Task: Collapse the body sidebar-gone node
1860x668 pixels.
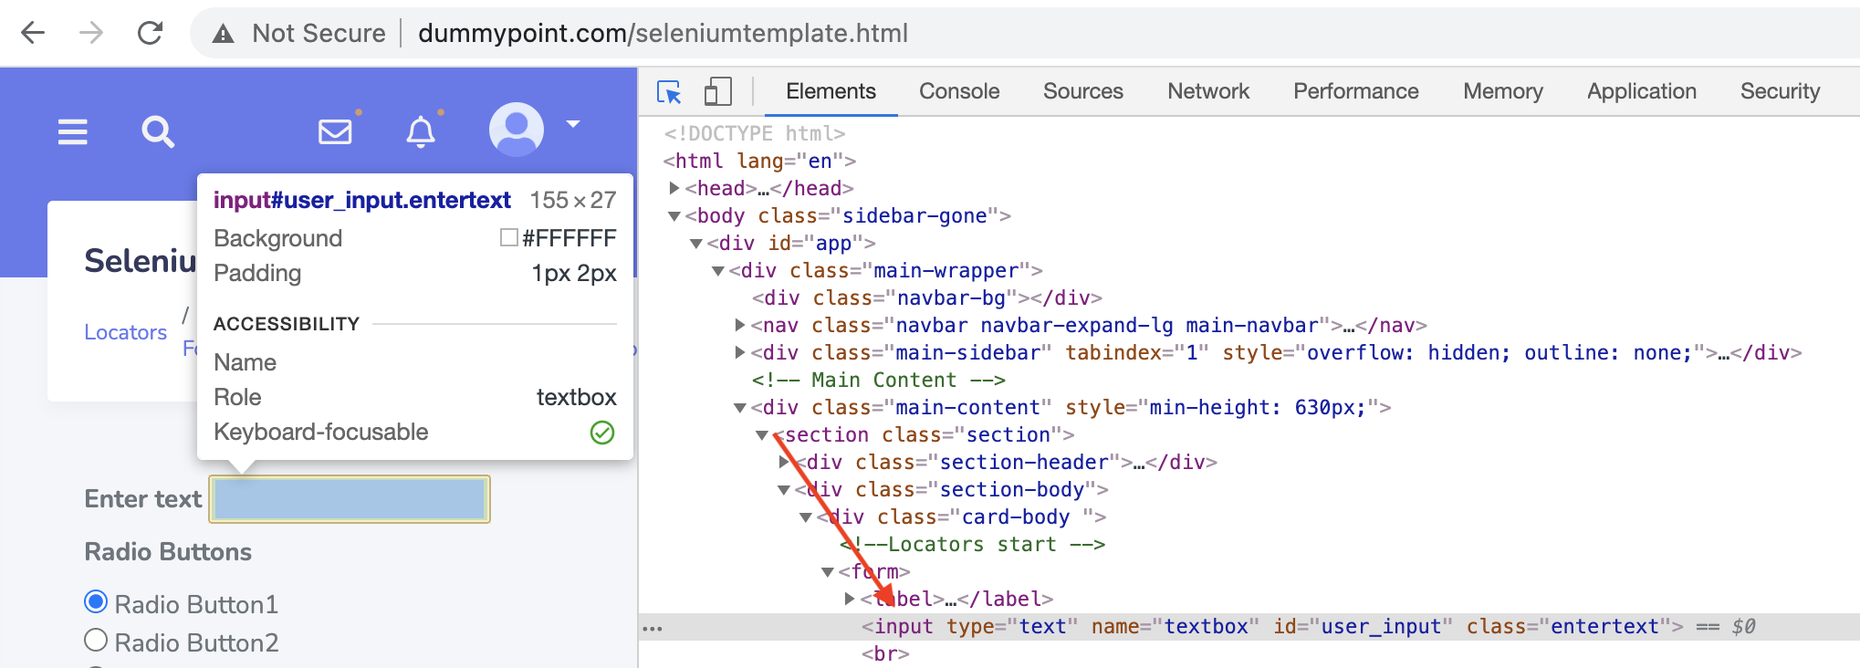Action: click(x=674, y=216)
